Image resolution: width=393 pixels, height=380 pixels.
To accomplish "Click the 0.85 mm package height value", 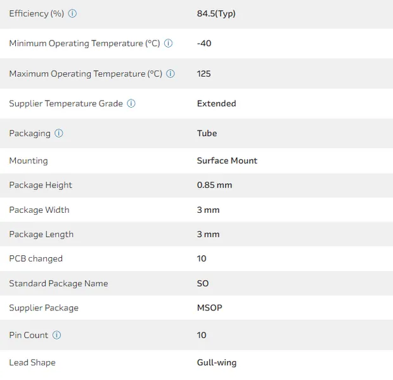I will point(214,185).
